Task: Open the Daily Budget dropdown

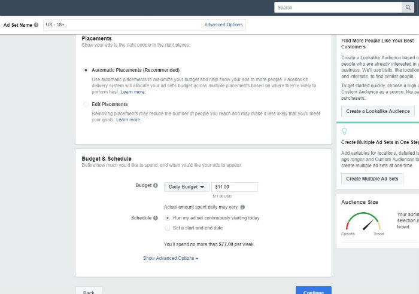Action: [x=186, y=187]
